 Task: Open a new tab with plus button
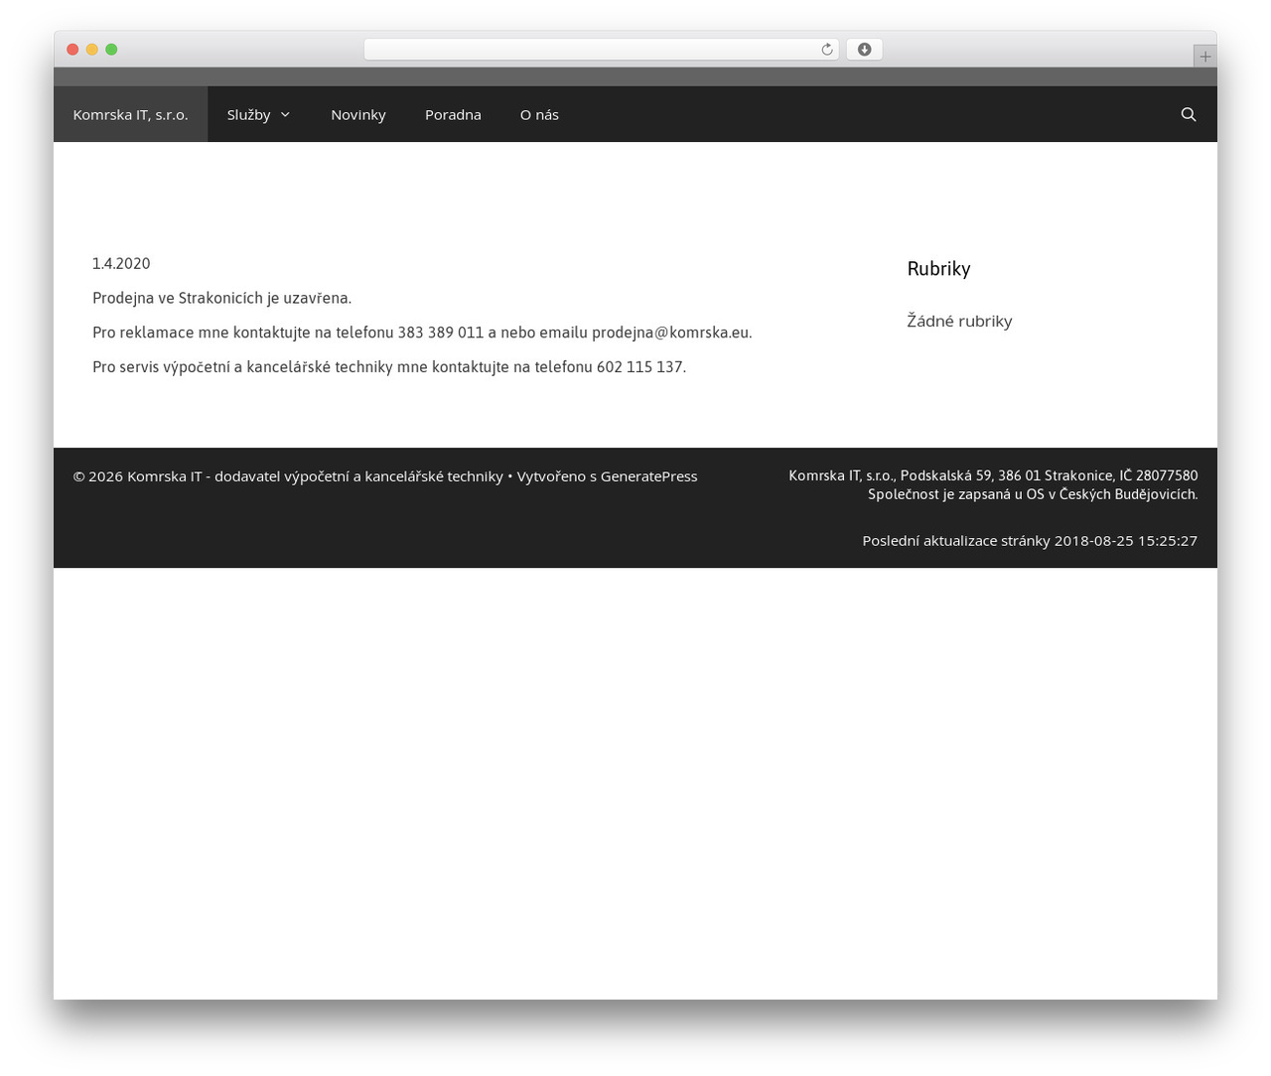tap(1204, 57)
